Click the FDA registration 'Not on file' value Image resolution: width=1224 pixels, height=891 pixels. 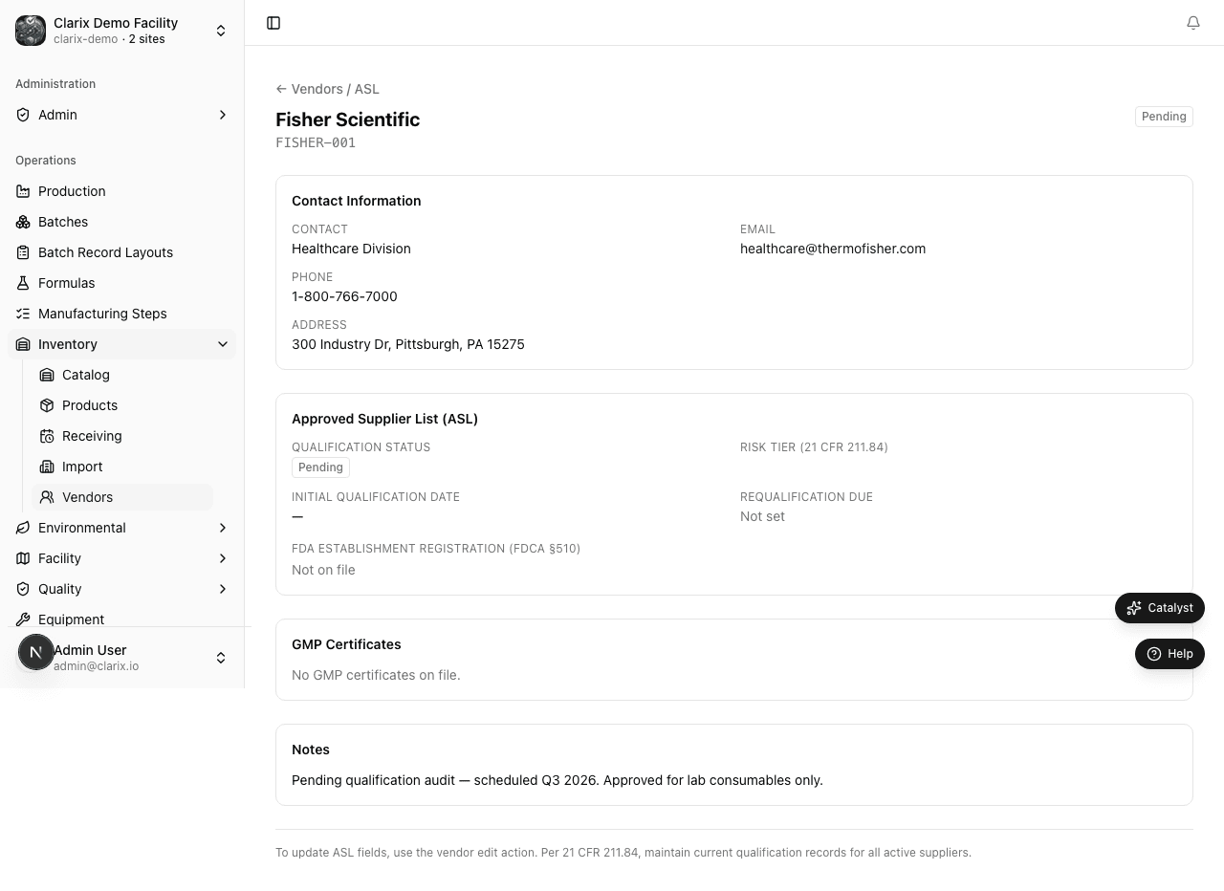(x=323, y=570)
